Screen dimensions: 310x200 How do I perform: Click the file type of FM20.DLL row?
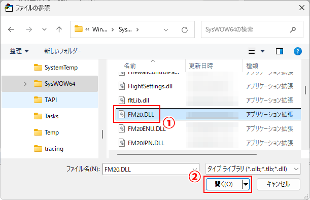click(269, 115)
